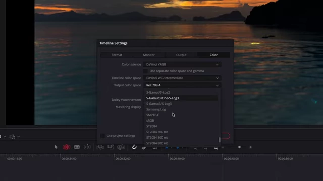Click the Replace Clip toolbar icon
Screen dimensions: 323x181
click(x=121, y=147)
